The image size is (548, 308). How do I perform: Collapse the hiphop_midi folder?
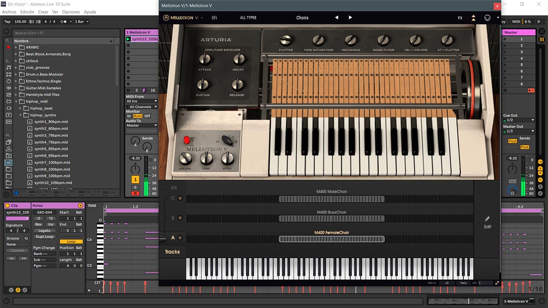pos(16,101)
